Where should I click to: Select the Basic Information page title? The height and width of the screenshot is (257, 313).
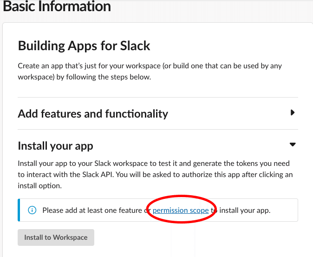[57, 7]
